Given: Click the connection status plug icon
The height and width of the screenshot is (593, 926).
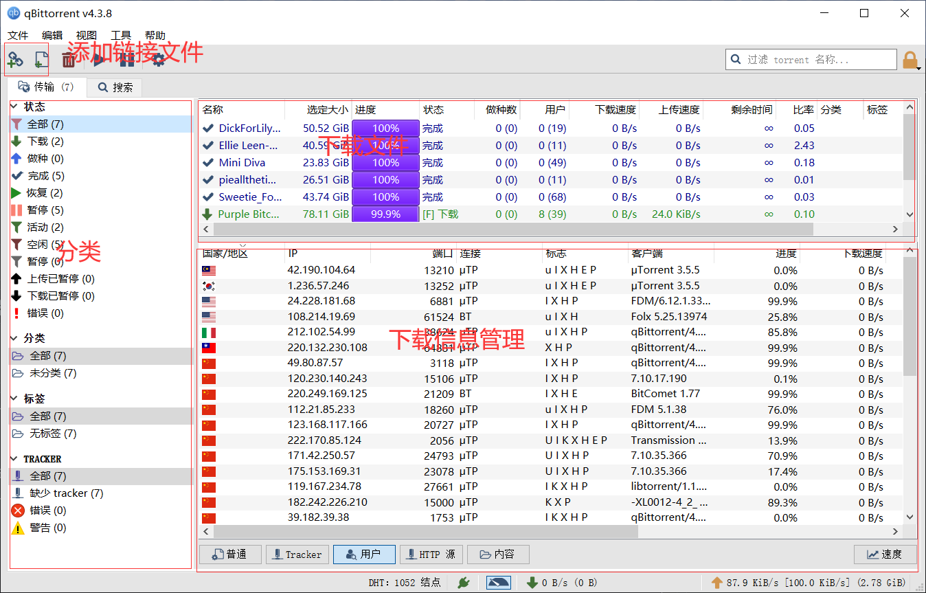Looking at the screenshot, I should coord(463,582).
